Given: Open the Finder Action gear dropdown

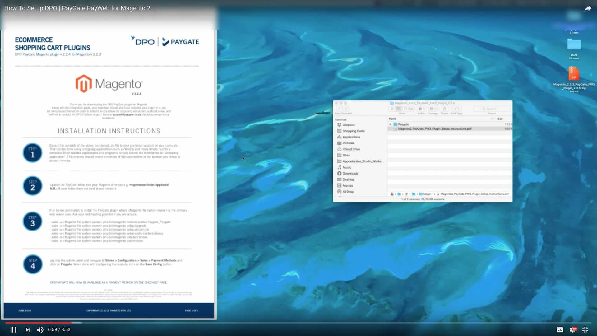Looking at the screenshot, I should pyautogui.click(x=422, y=109).
